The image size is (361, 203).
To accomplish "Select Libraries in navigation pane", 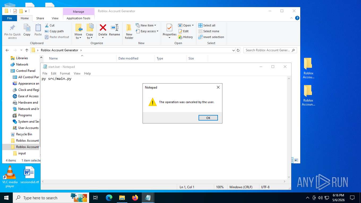I will coord(22,58).
